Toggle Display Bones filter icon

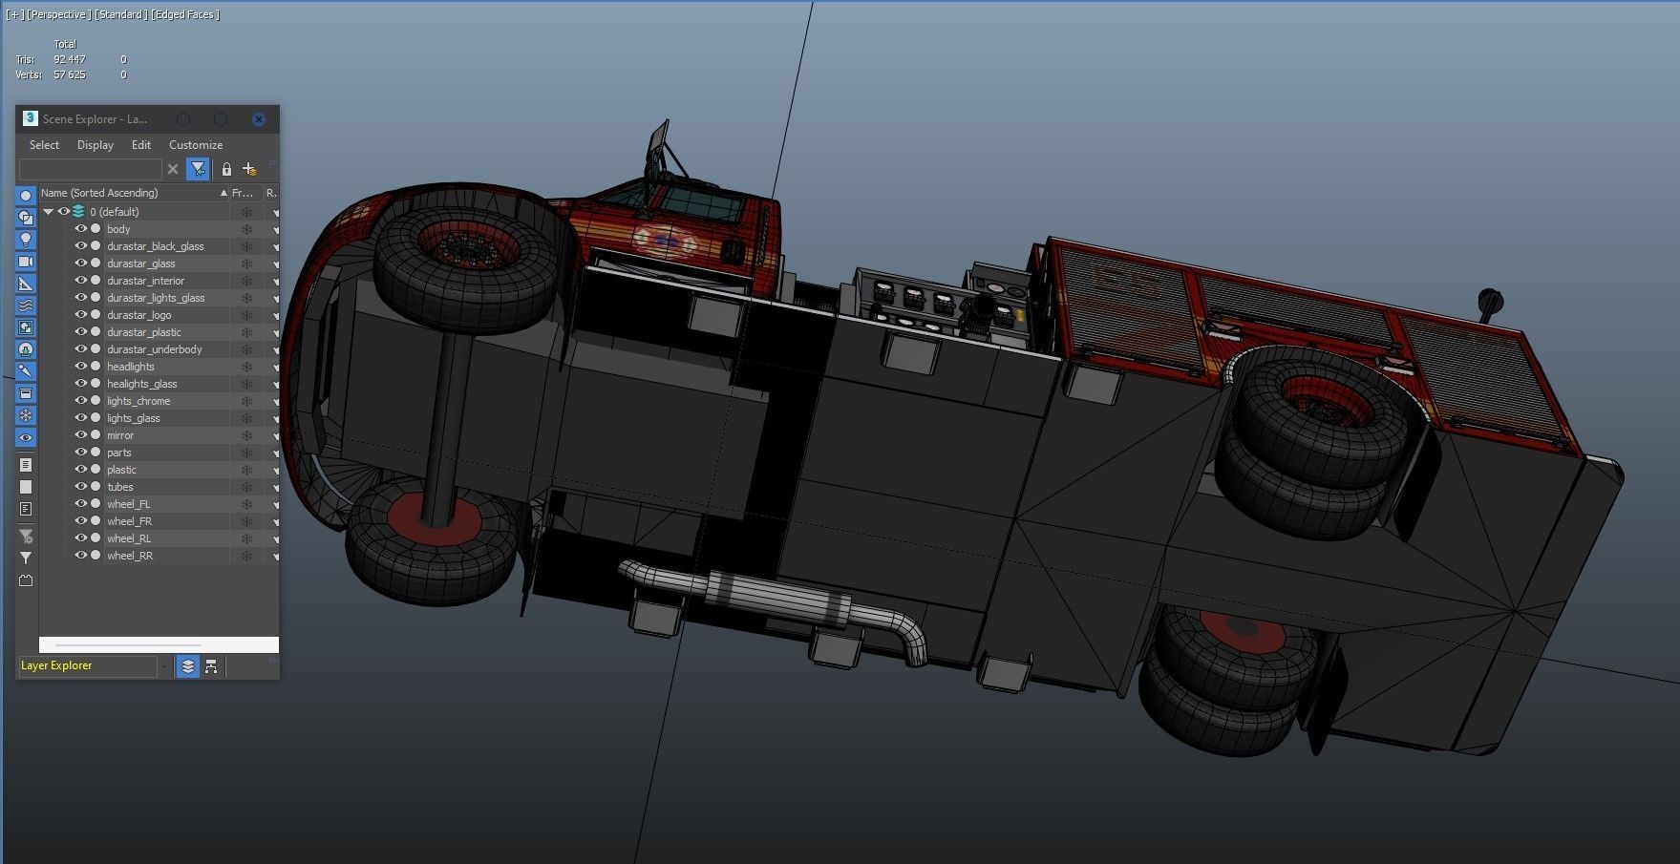coord(26,371)
